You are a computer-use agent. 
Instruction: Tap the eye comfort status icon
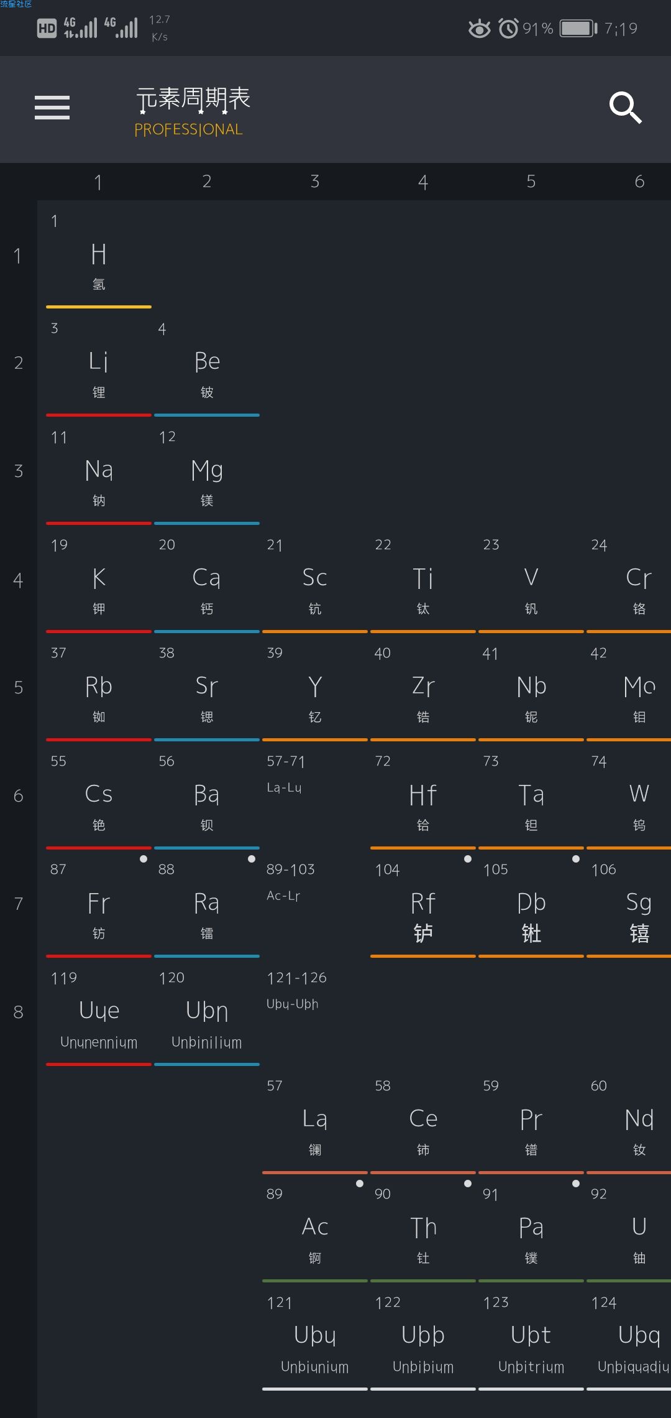pos(479,29)
